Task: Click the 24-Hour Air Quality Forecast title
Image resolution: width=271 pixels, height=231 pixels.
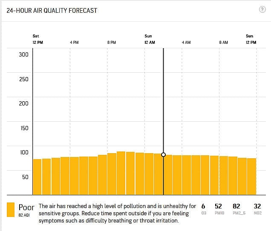Action: pyautogui.click(x=52, y=11)
